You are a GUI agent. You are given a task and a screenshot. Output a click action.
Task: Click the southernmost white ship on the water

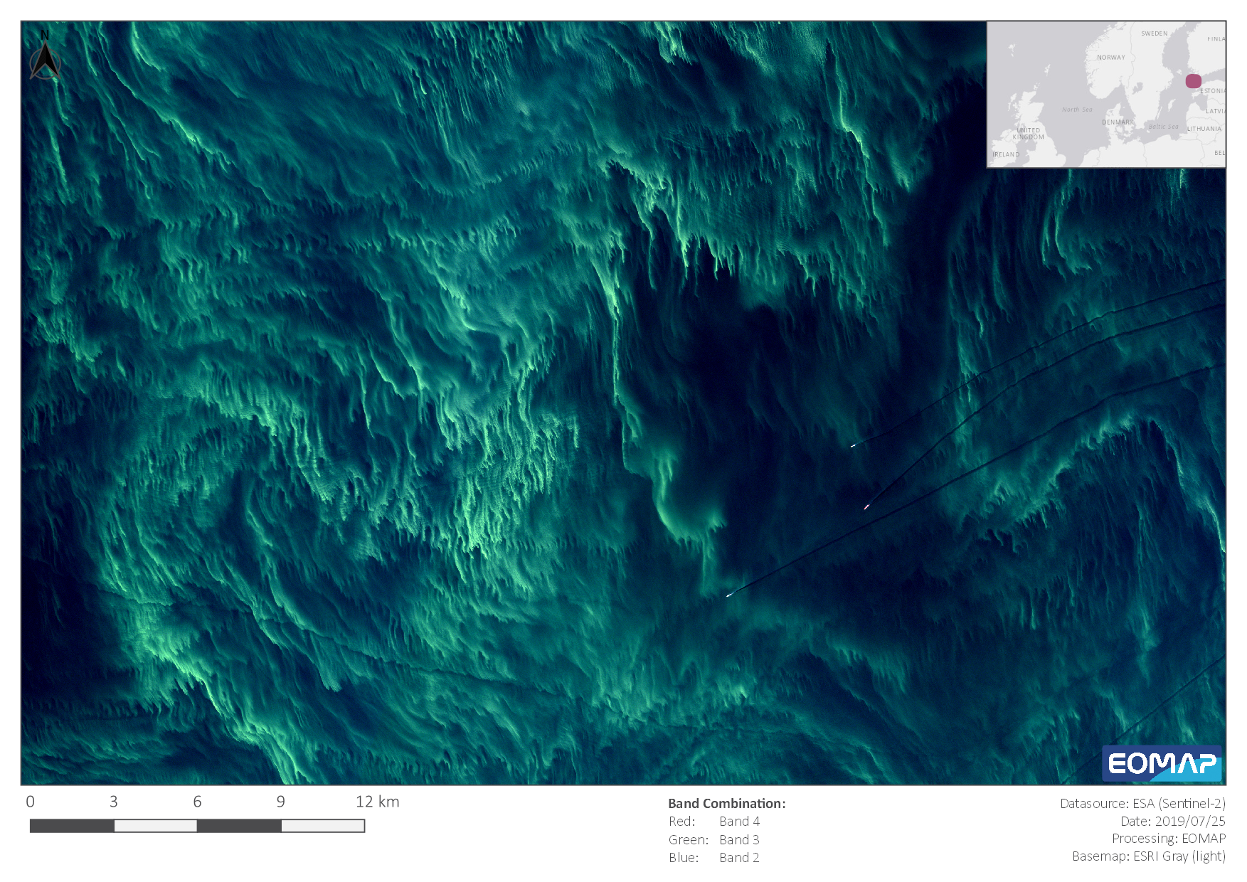[729, 595]
